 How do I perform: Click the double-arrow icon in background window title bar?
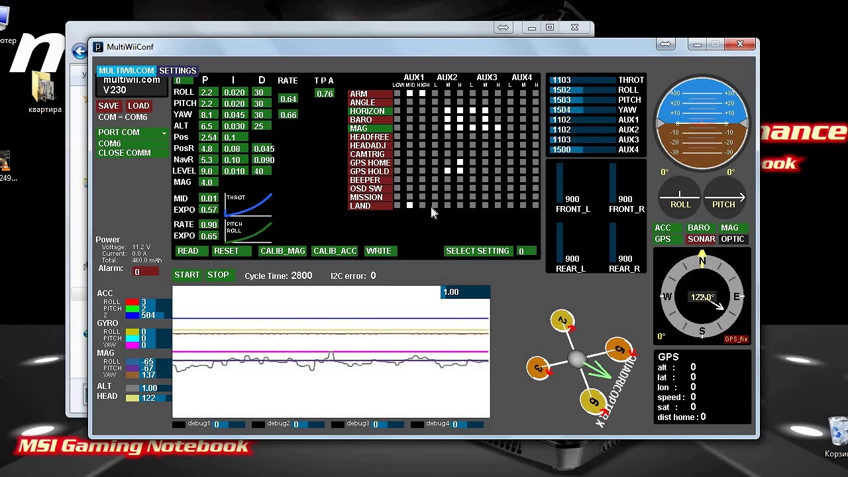pos(503,27)
